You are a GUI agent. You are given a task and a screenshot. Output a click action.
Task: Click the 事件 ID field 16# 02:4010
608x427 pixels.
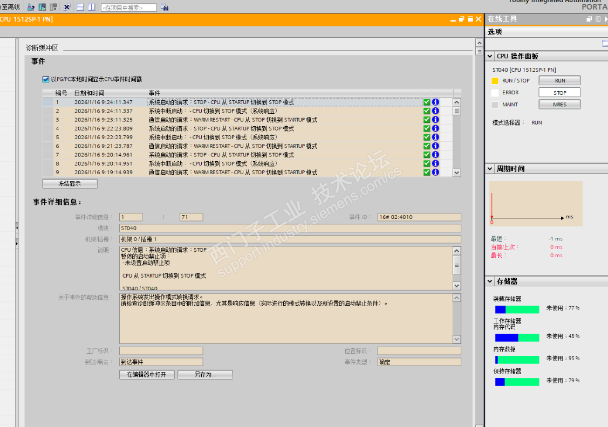[x=419, y=217]
